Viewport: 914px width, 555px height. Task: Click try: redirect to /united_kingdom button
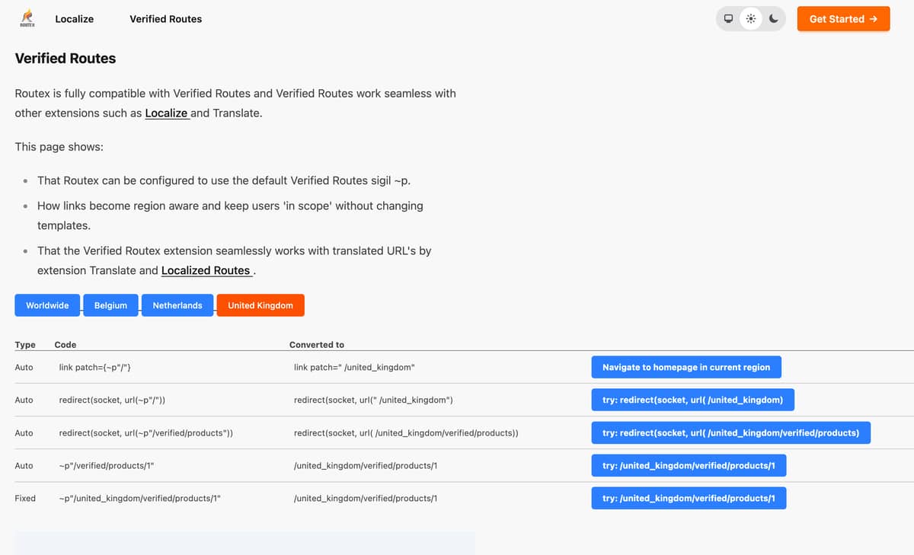coord(692,400)
